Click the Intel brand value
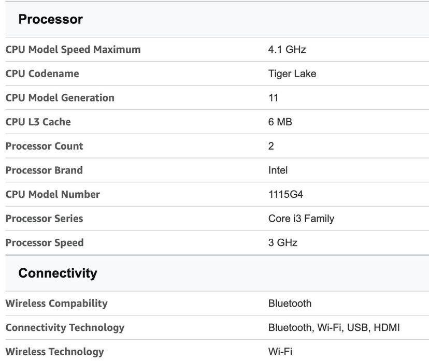Image resolution: width=429 pixels, height=362 pixels. (278, 170)
